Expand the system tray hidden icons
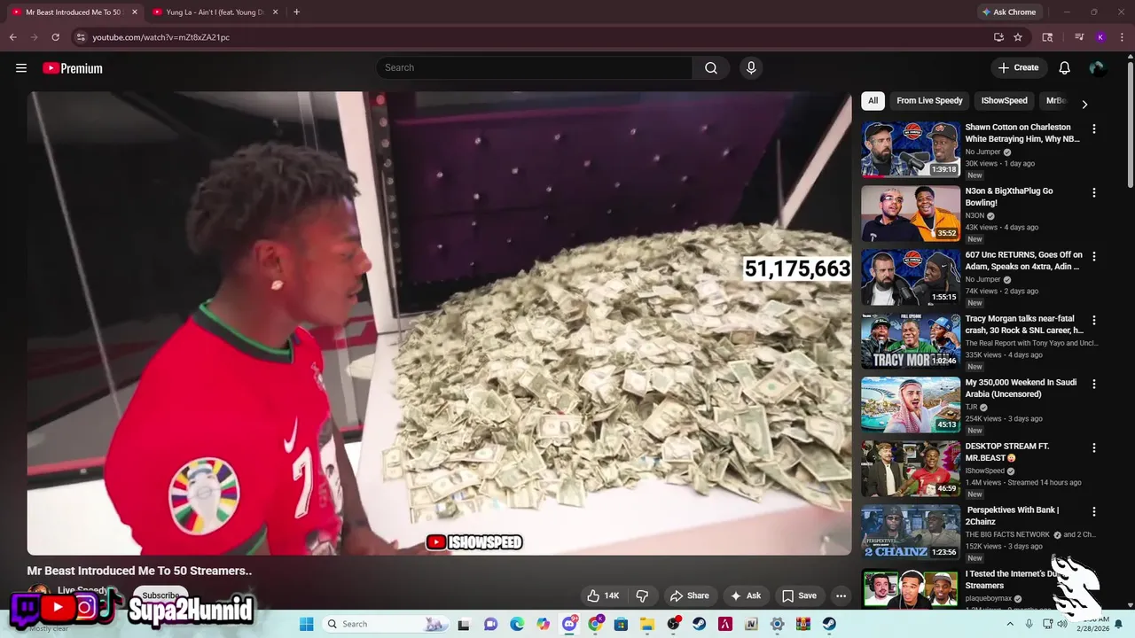 pyautogui.click(x=1009, y=624)
